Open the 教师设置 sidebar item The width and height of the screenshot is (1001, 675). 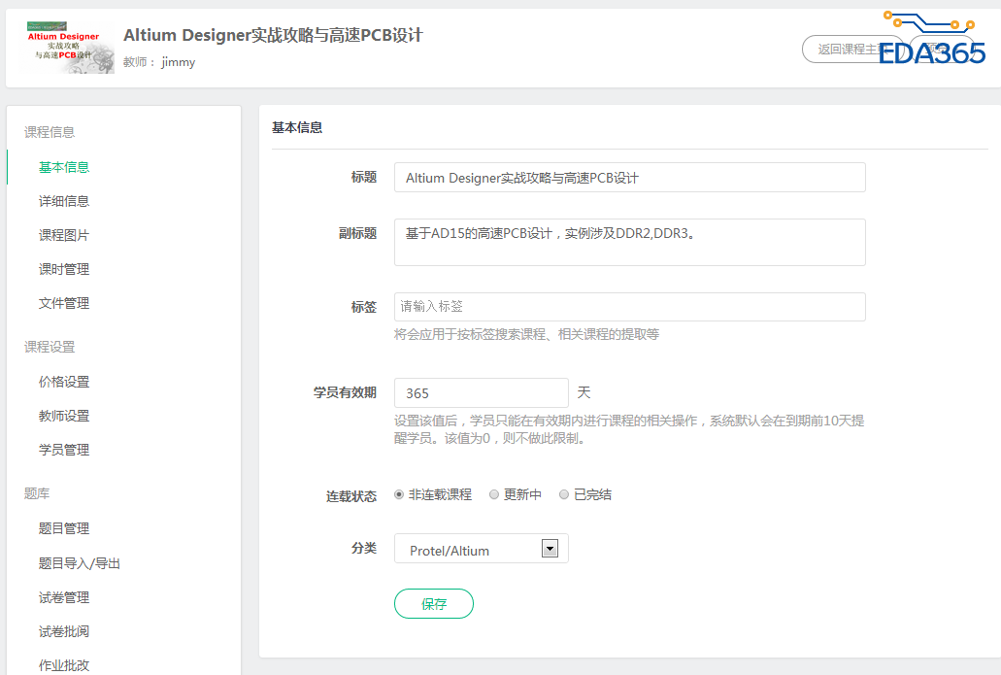64,416
